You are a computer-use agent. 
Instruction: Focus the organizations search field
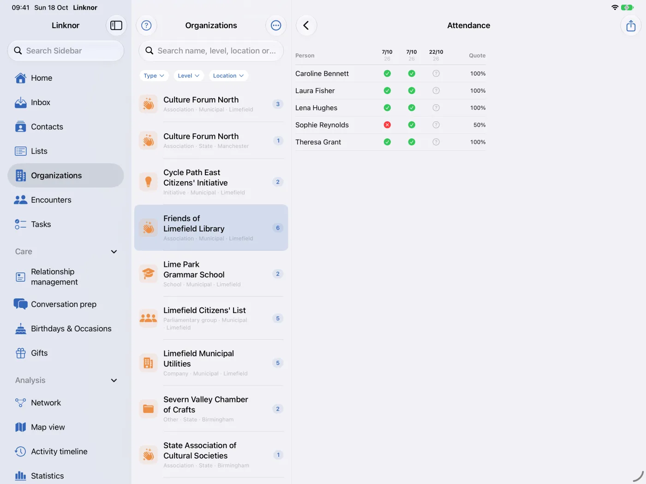coord(211,51)
